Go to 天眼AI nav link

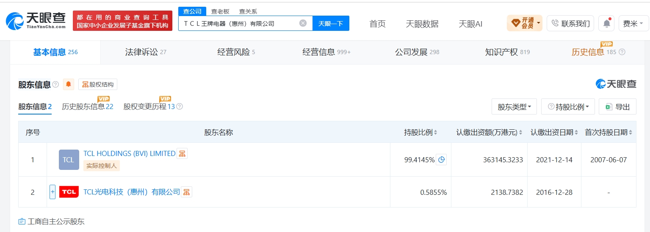click(x=470, y=24)
